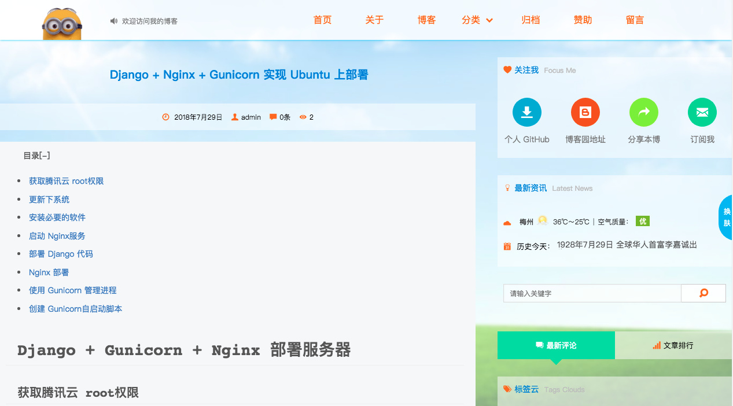Collapse the table of contents 目录[-]

36,156
